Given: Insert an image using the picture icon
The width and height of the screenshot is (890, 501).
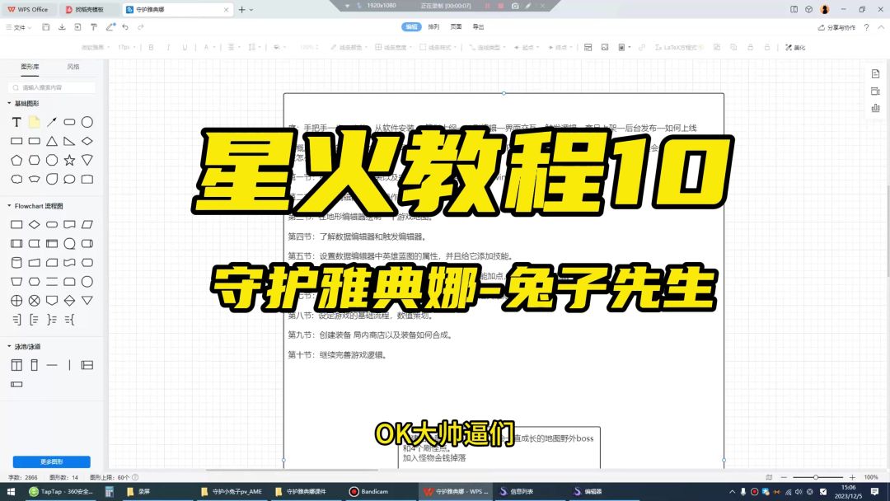Looking at the screenshot, I should (605, 47).
